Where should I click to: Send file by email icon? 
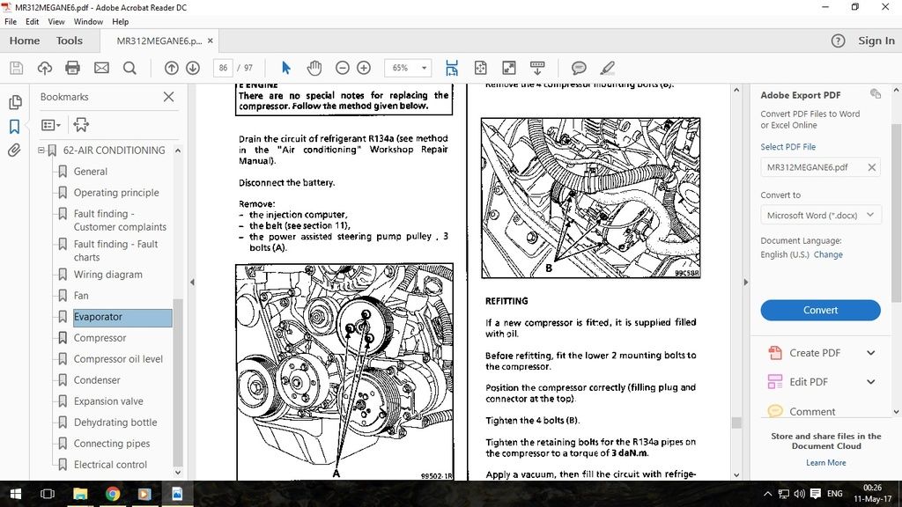[101, 68]
